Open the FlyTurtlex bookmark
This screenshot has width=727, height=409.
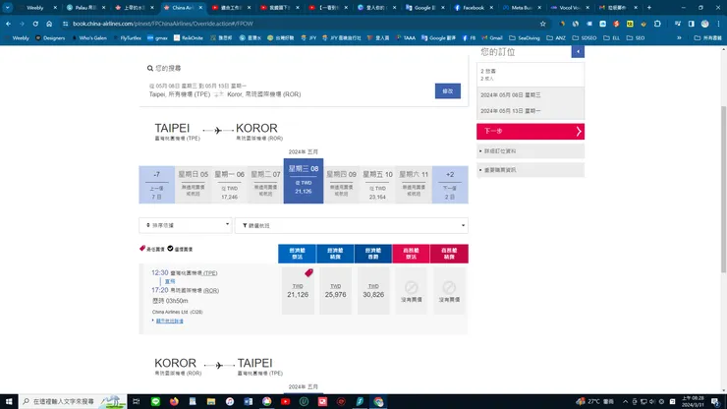127,38
